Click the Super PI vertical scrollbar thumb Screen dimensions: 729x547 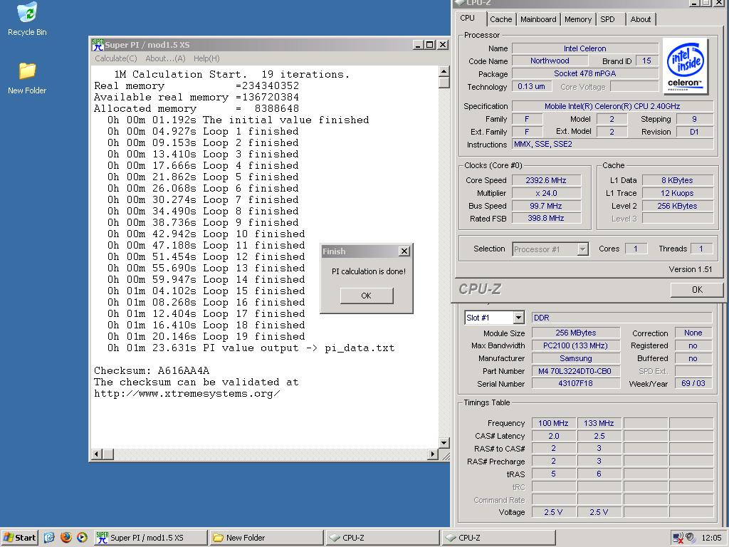click(444, 83)
